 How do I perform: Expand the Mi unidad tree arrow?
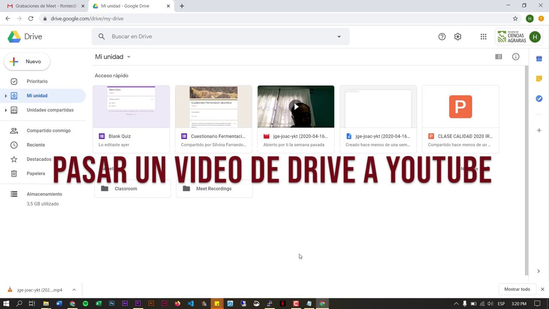click(6, 96)
